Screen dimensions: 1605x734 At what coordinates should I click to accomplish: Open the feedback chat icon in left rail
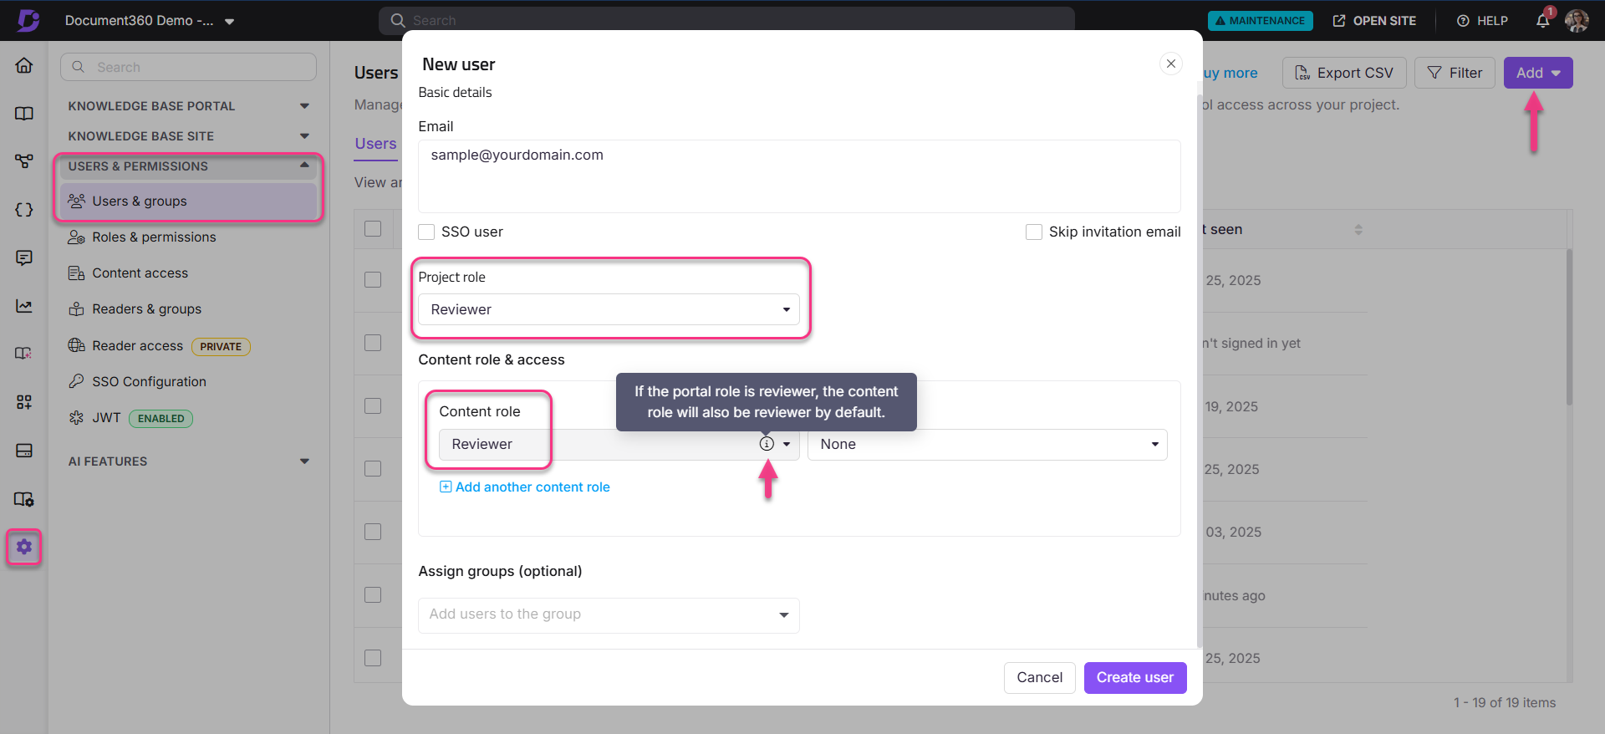24,257
